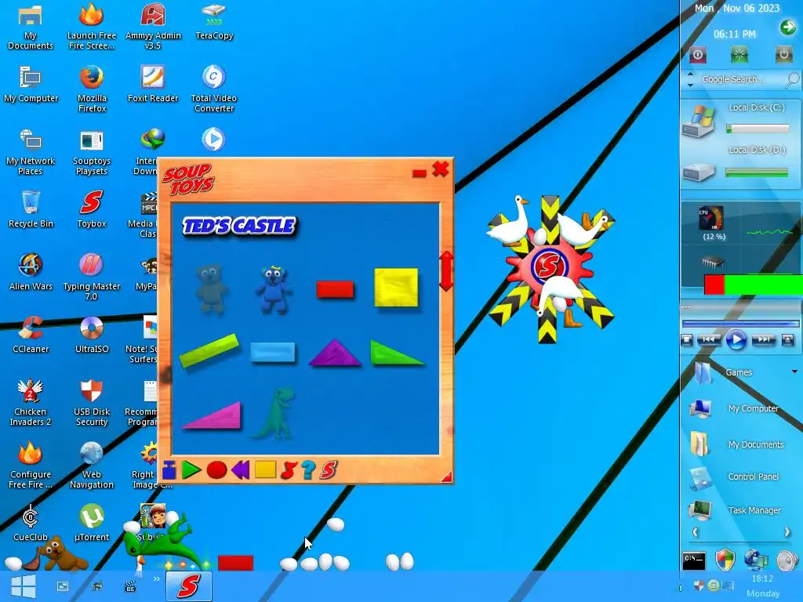Click the green arrow button beside the date
This screenshot has height=602, width=803.
click(x=787, y=27)
